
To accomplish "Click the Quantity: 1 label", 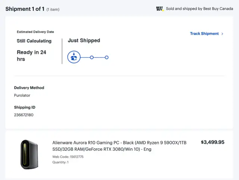I will (60, 162).
